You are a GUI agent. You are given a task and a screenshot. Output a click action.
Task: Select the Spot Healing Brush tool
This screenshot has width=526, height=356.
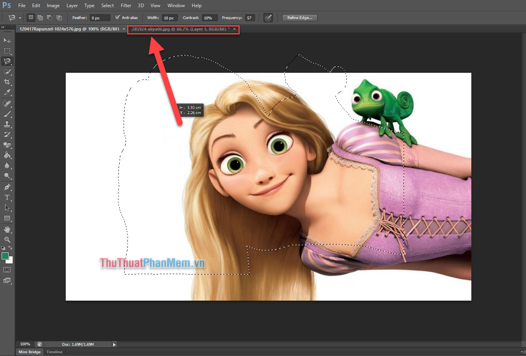pos(7,104)
